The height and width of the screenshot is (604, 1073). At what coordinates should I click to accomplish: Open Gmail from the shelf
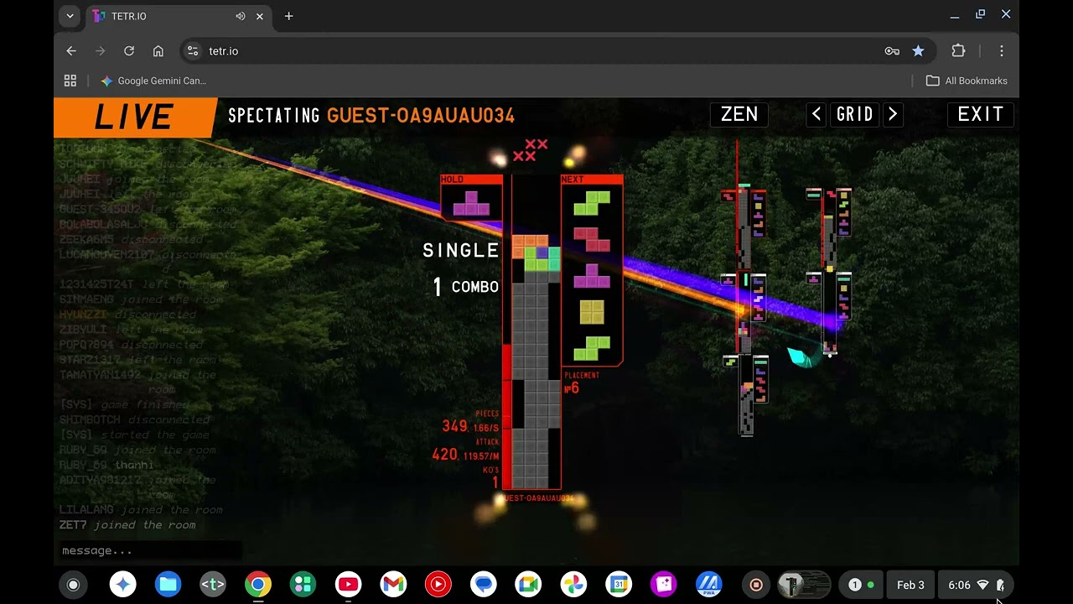393,585
